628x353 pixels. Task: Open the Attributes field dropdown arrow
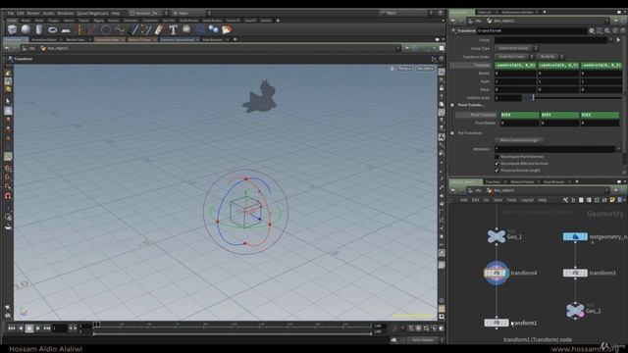point(619,149)
